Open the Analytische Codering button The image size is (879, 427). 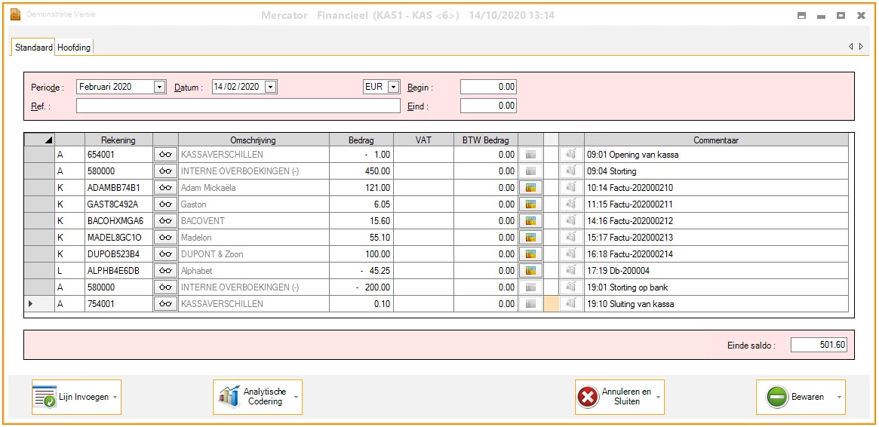click(x=257, y=397)
